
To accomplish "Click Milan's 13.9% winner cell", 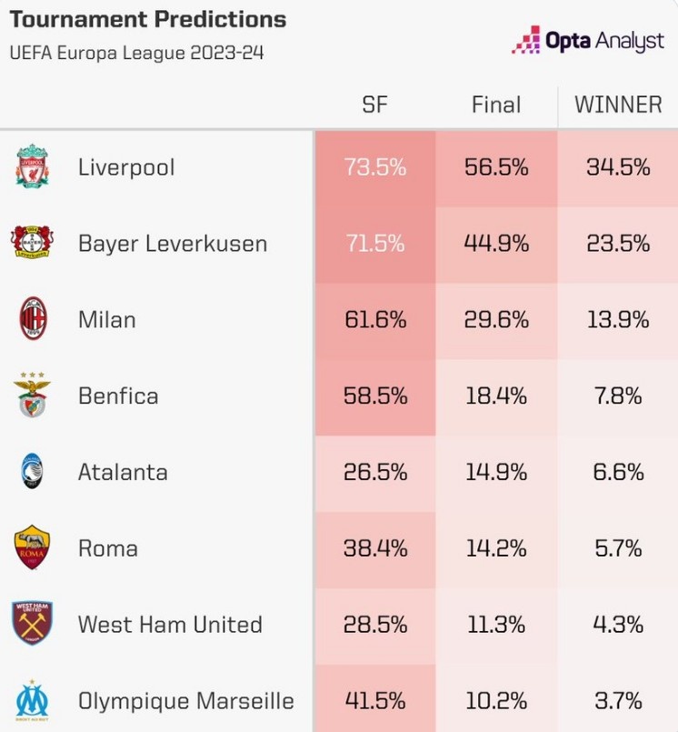I will pos(618,320).
